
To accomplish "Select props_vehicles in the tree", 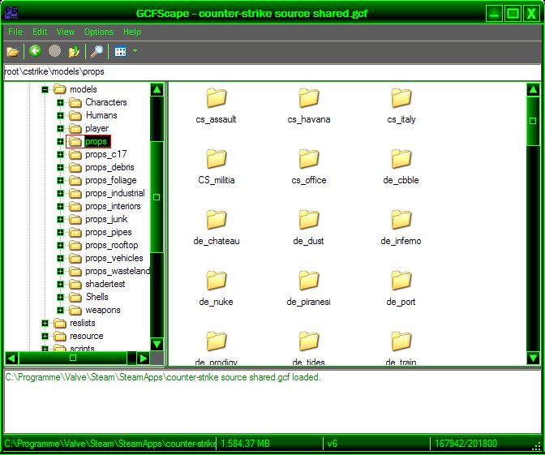I will tap(114, 258).
